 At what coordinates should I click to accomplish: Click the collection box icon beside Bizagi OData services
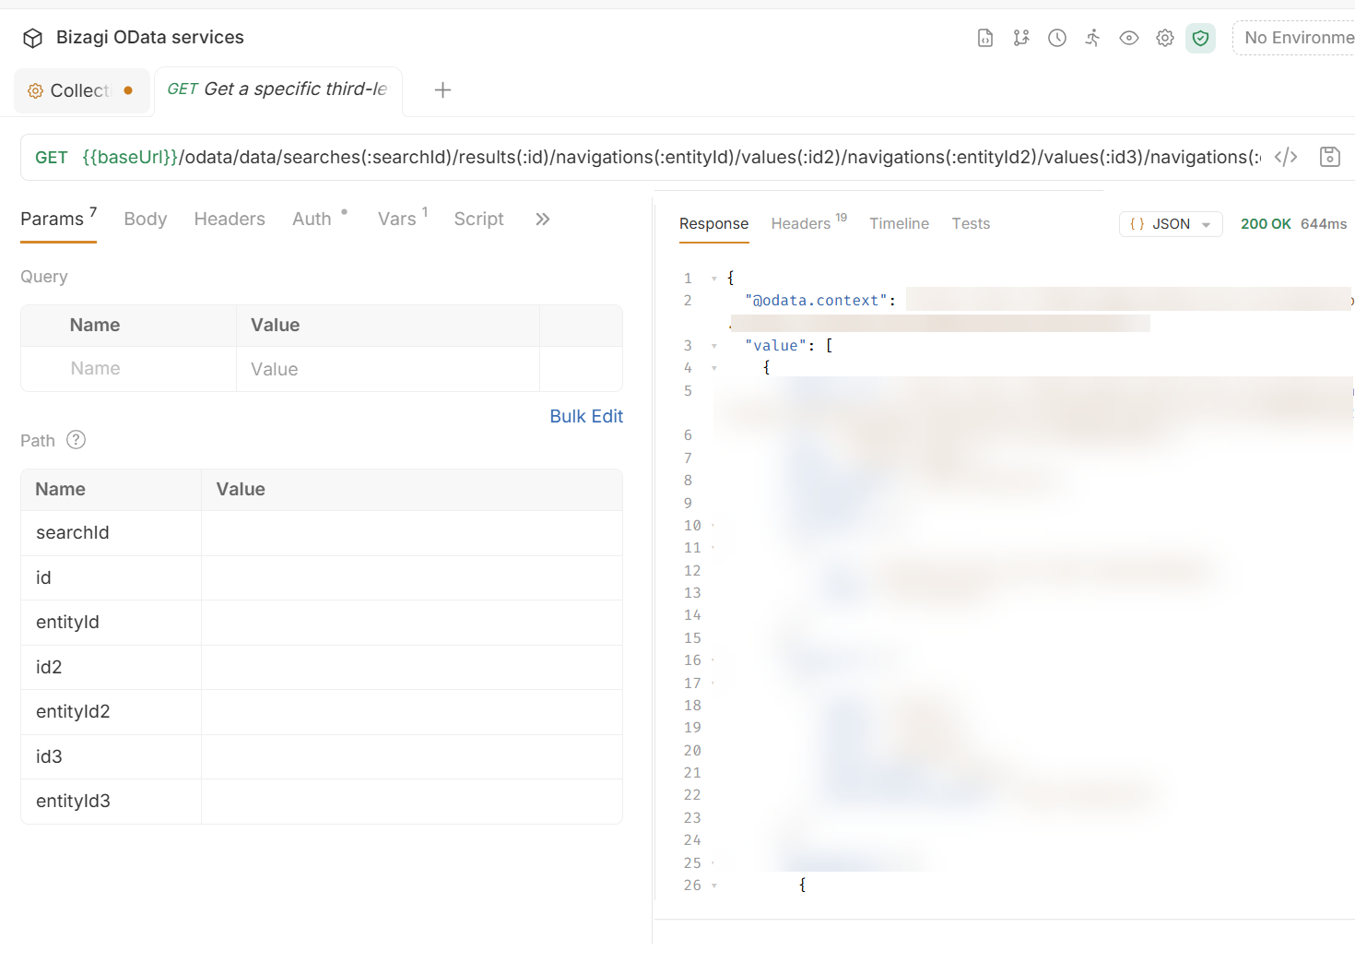33,38
